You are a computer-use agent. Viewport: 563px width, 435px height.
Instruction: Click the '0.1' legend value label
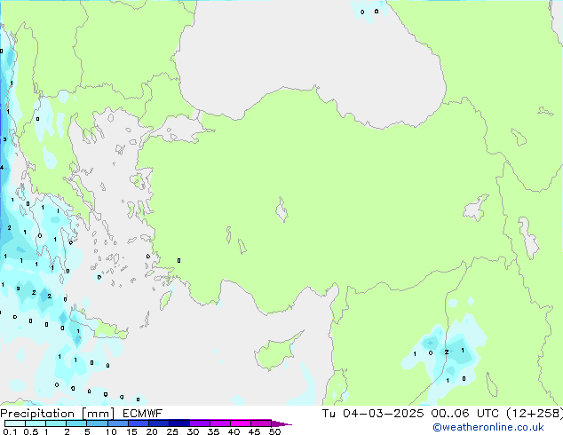click(x=10, y=431)
